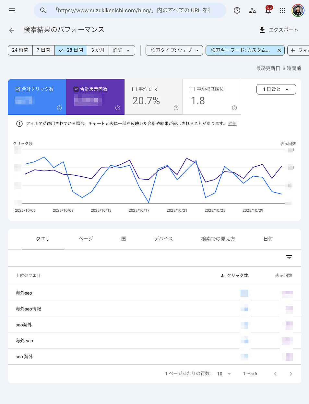This screenshot has width=309, height=404.
Task: Click the search URL inspection field
Action: pyautogui.click(x=133, y=10)
